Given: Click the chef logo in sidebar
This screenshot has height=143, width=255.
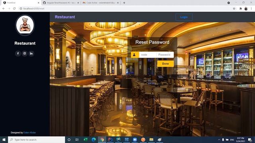Looking at the screenshot, I should [x=25, y=25].
